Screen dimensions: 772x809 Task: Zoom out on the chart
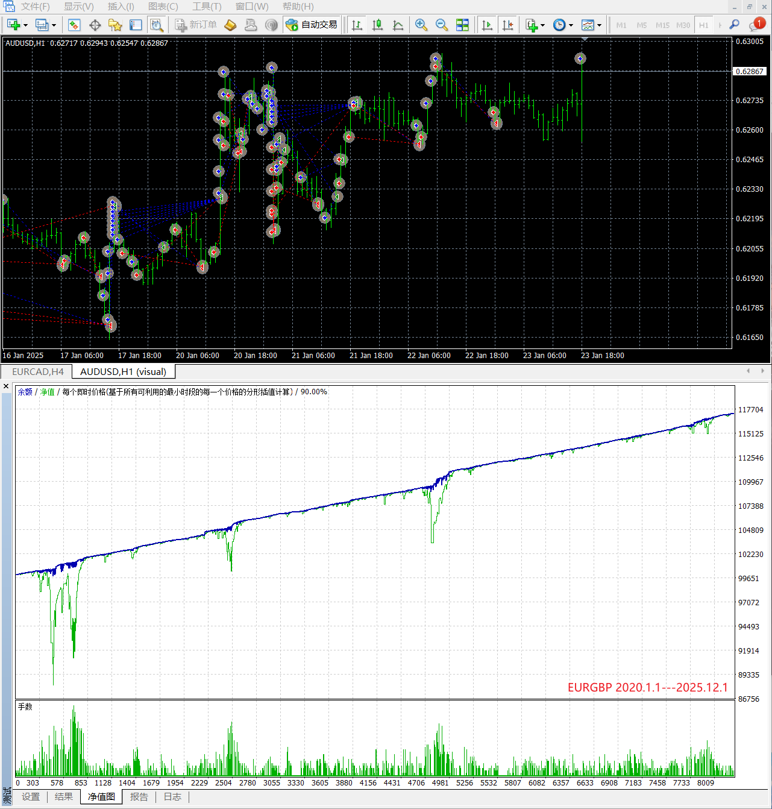click(x=442, y=25)
